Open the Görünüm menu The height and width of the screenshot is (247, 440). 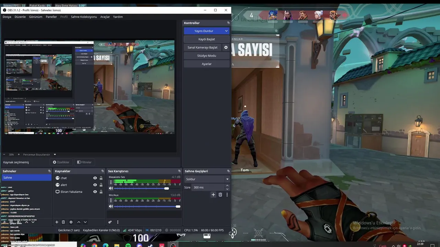tap(36, 17)
